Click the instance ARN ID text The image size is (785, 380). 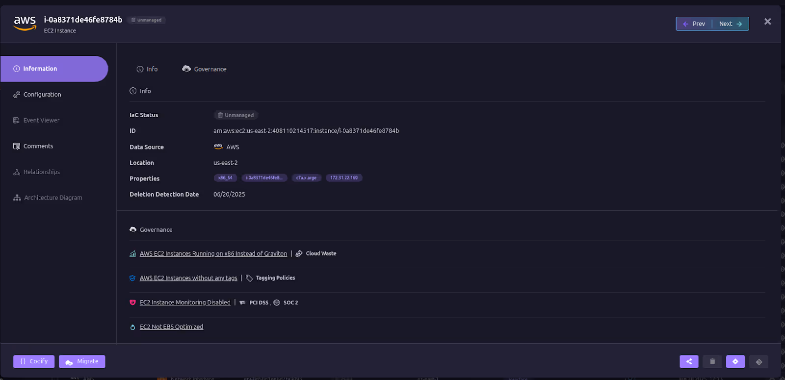[306, 131]
